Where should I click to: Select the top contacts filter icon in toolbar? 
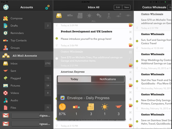click(70, 15)
